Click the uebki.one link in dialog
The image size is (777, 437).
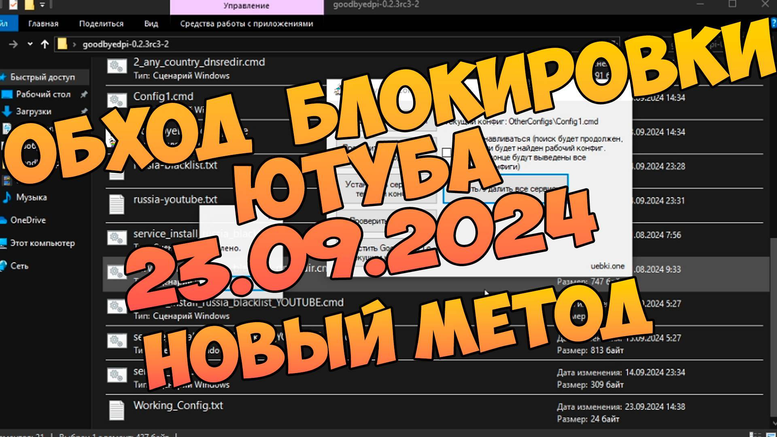(x=607, y=266)
